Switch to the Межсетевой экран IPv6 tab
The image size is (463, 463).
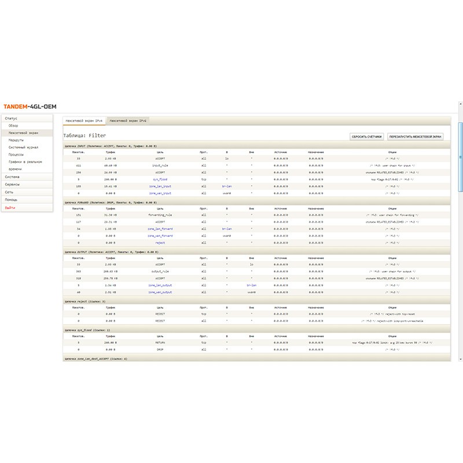(x=128, y=120)
